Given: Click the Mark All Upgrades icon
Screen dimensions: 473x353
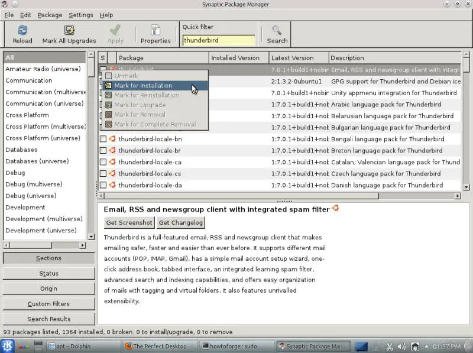Looking at the screenshot, I should coord(69,30).
